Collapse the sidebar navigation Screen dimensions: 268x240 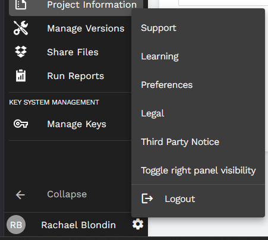pos(67,194)
